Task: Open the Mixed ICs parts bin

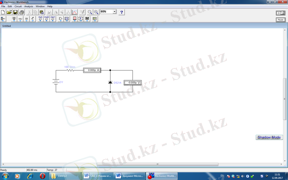Action: coord(46,19)
